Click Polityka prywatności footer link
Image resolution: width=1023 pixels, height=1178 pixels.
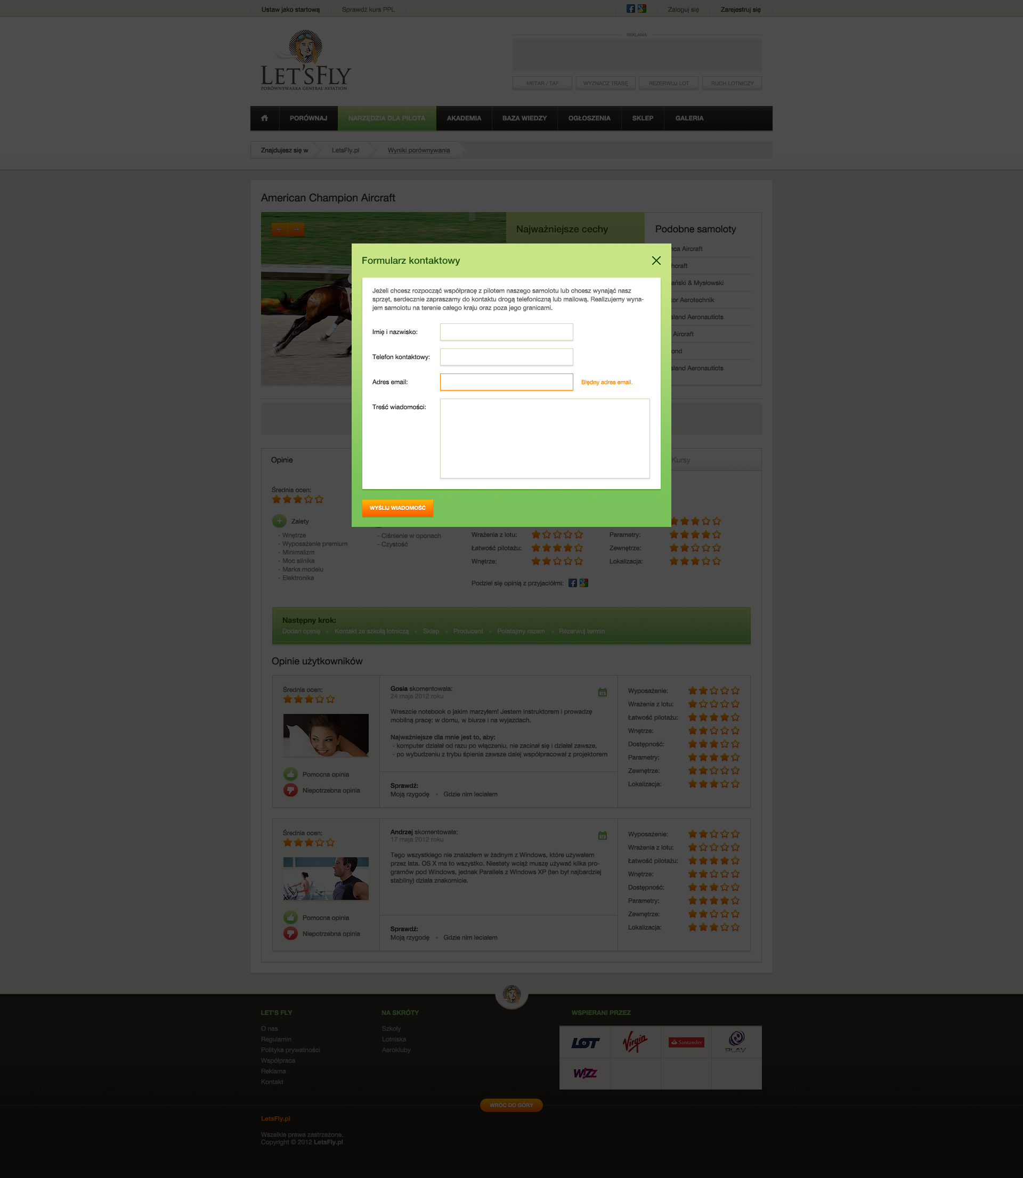[x=290, y=1050]
